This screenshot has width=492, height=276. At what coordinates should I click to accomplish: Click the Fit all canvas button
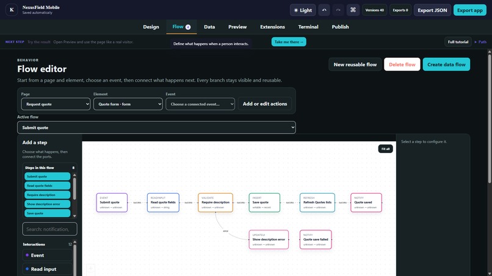point(385,149)
